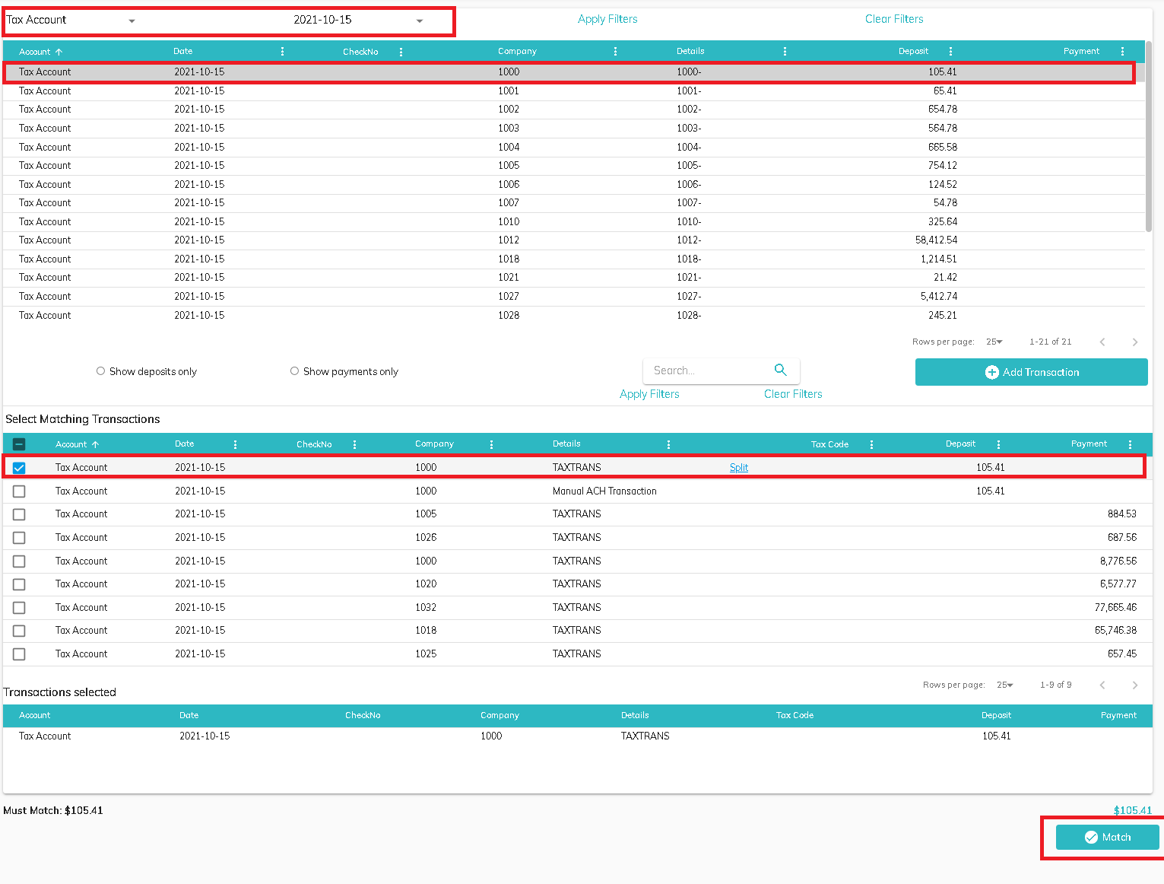The width and height of the screenshot is (1164, 884).
Task: Go to next page of top table
Action: (x=1134, y=342)
